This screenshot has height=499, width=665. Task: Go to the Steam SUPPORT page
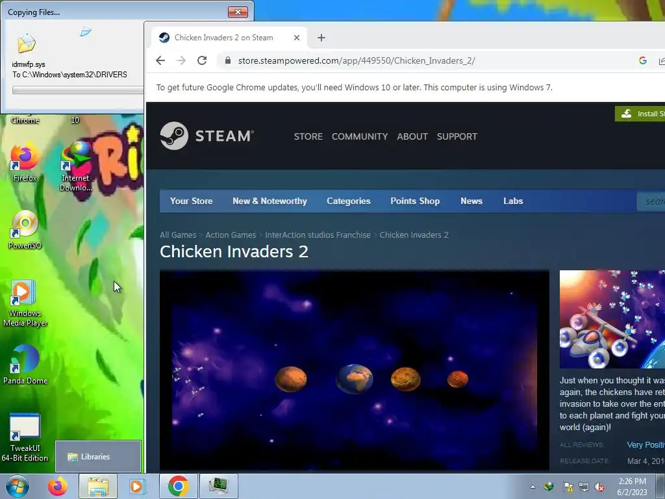pyautogui.click(x=457, y=136)
